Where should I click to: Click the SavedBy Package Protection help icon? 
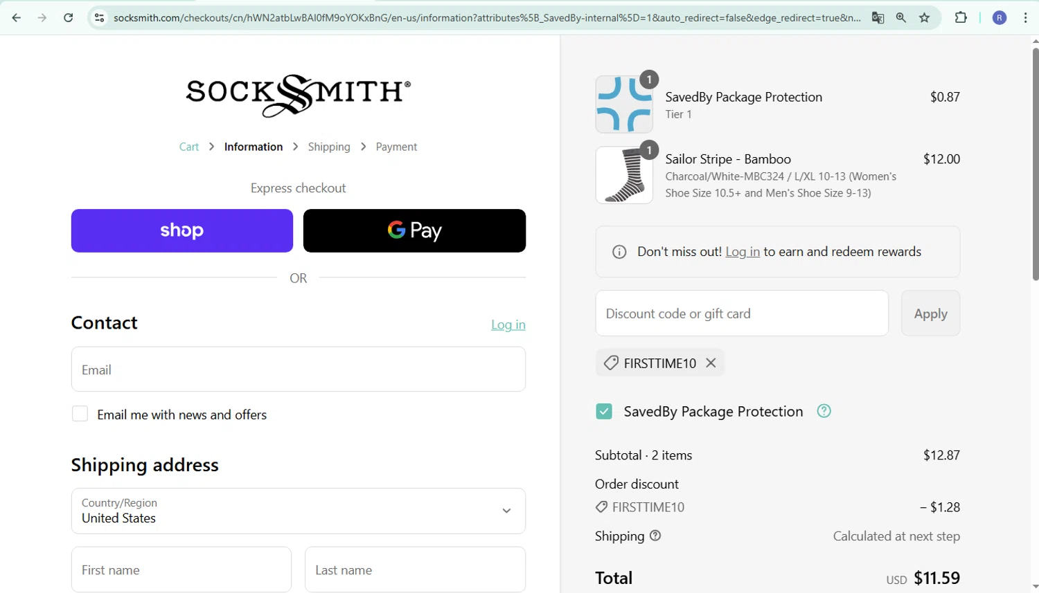point(824,411)
